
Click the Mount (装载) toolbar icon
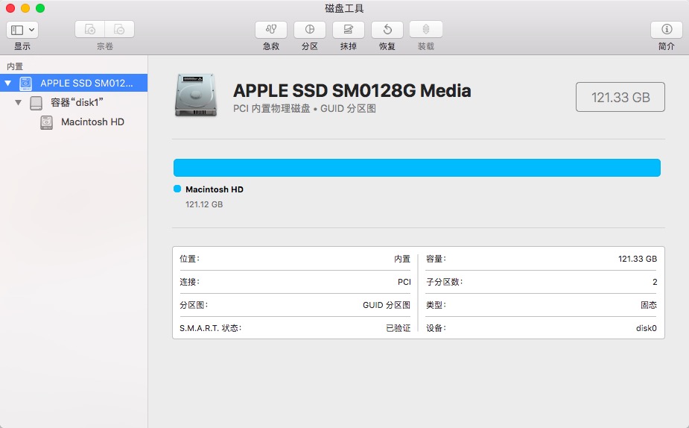[426, 30]
